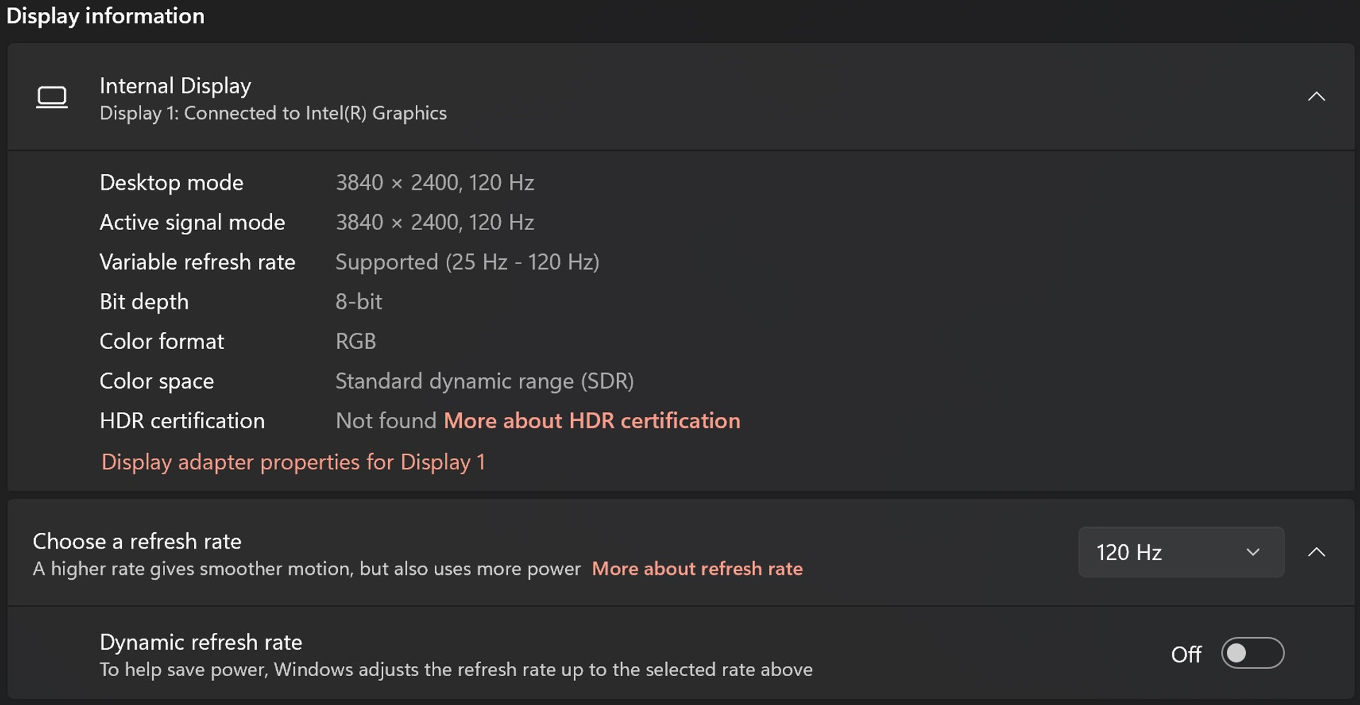Click the RGB color format value

point(356,341)
